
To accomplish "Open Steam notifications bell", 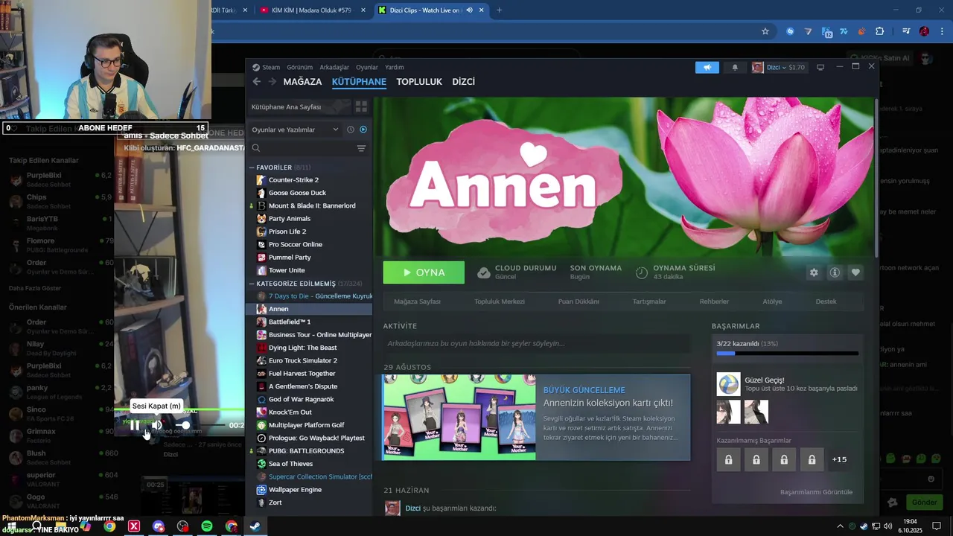I will tap(735, 67).
